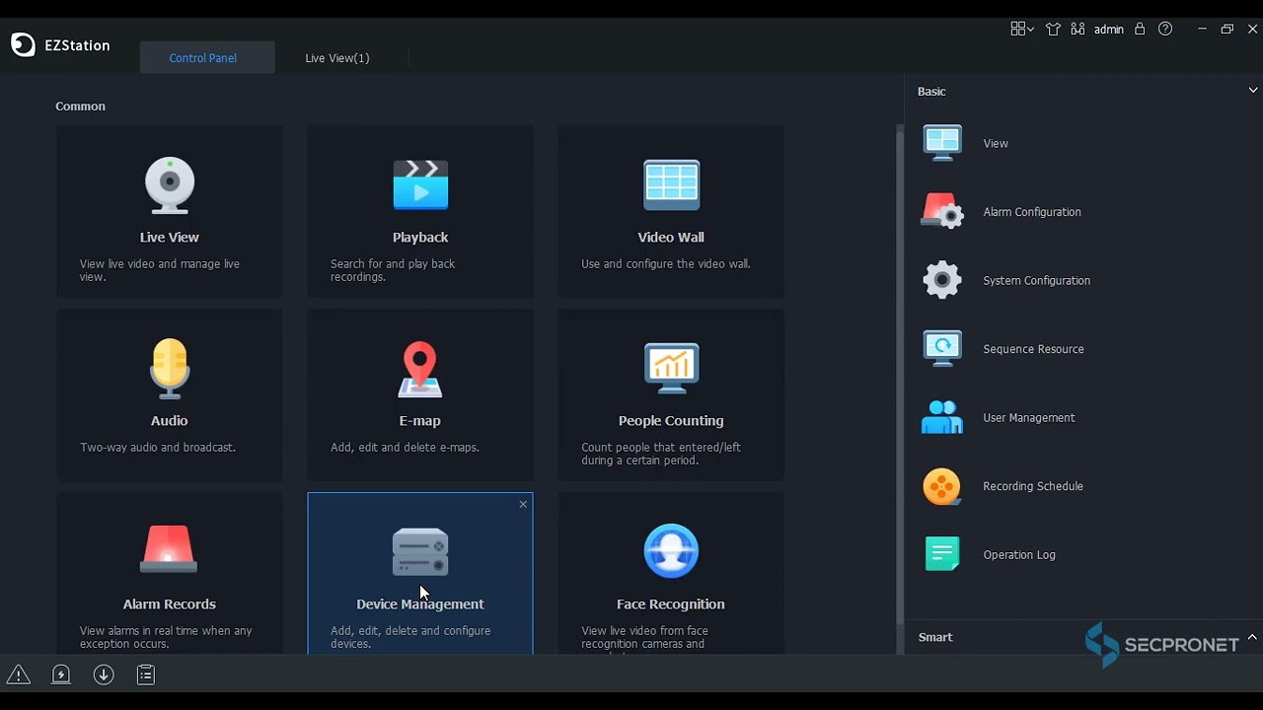The image size is (1263, 710).
Task: Click the Alarm Configuration icon
Action: (x=942, y=211)
